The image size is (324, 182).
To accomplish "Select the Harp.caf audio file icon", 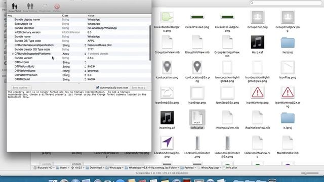I will click(258, 42).
